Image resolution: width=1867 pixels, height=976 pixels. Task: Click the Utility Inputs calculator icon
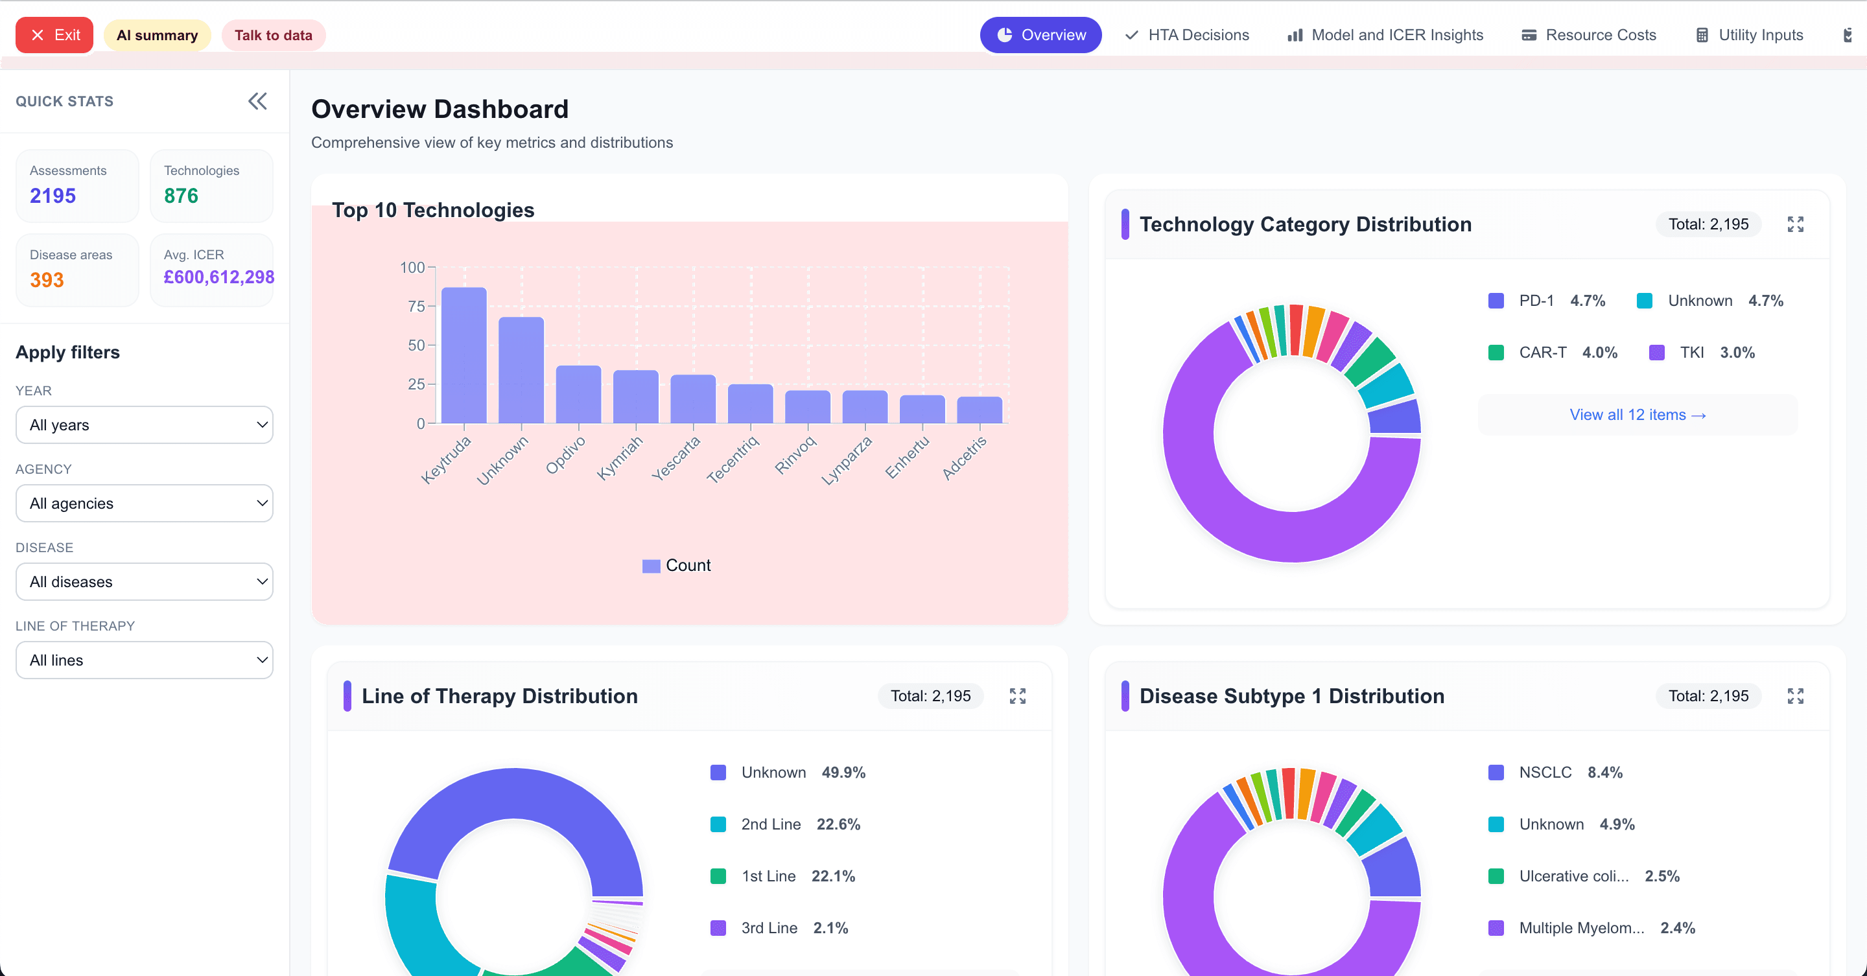[x=1701, y=35]
